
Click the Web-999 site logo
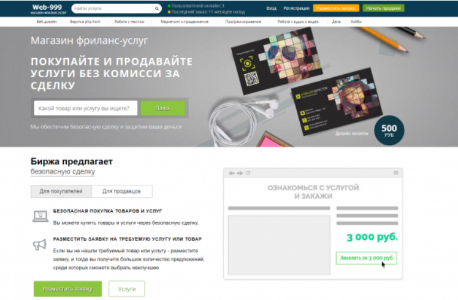click(x=48, y=9)
